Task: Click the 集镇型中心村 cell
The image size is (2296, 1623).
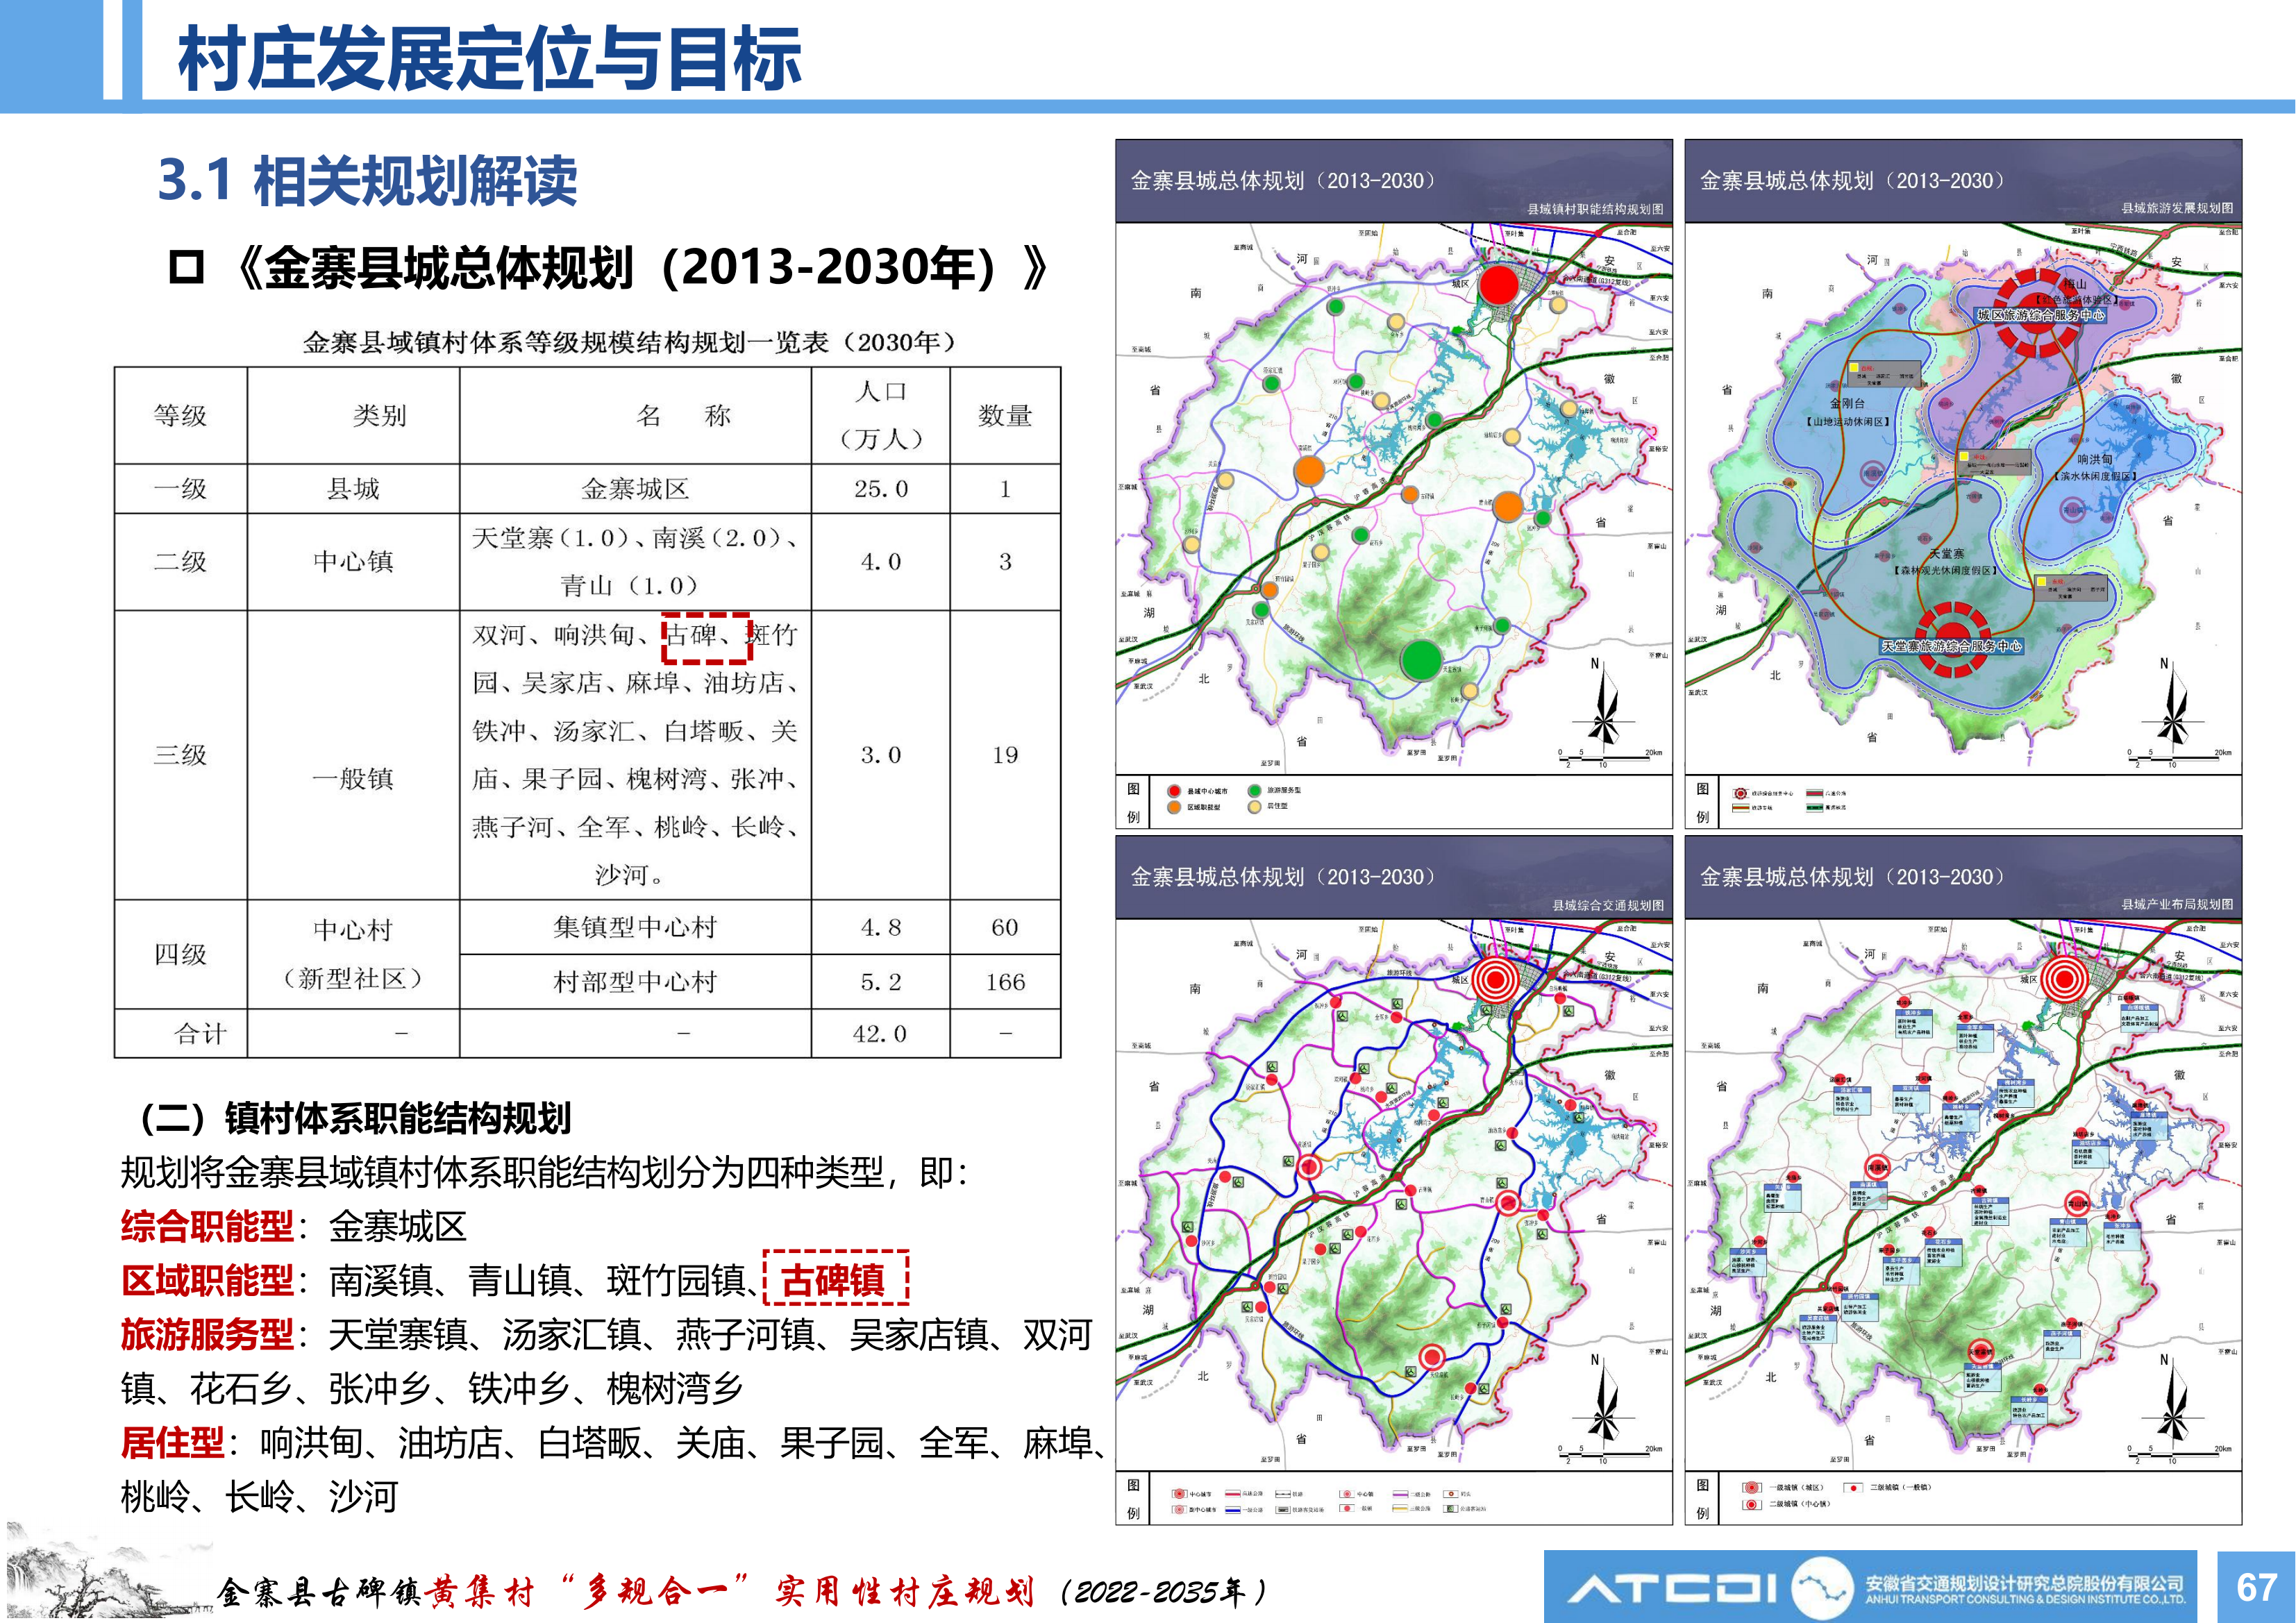Action: 635,927
